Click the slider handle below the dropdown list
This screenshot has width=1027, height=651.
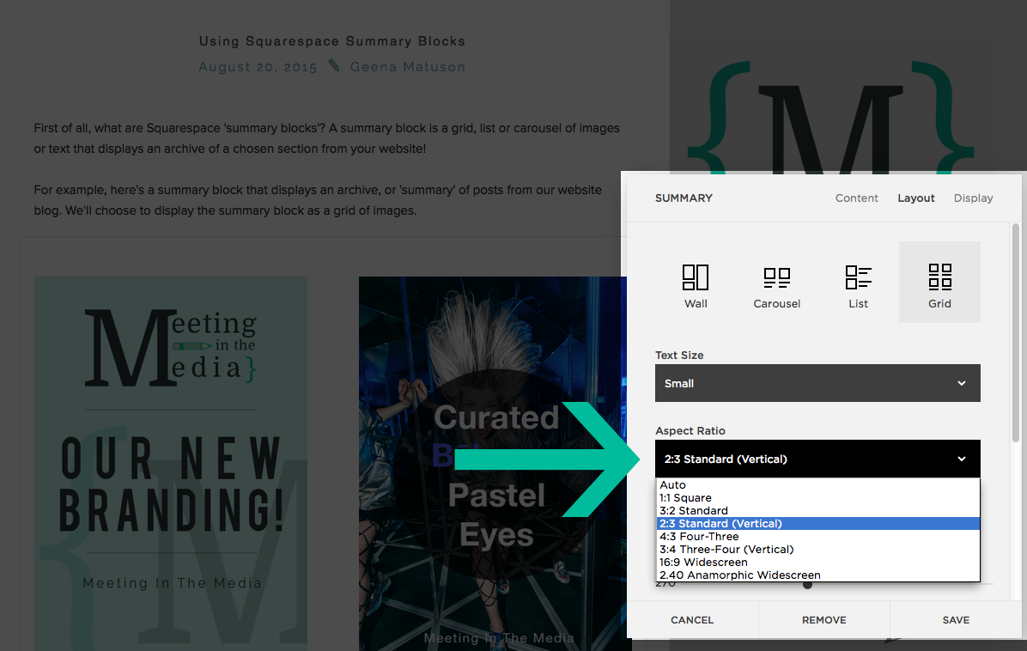(x=807, y=585)
